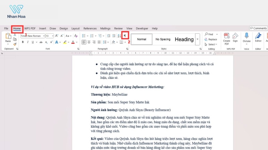Apply the Normal style
The height and width of the screenshot is (150, 268).
pos(141,39)
